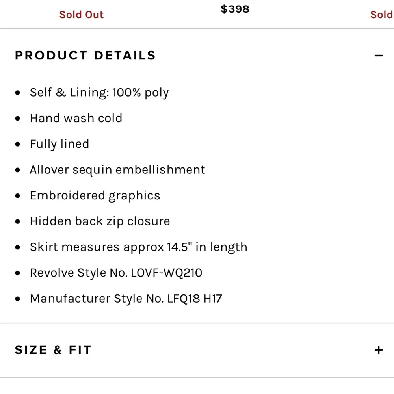Click the partially visible Sold label at right

(381, 15)
